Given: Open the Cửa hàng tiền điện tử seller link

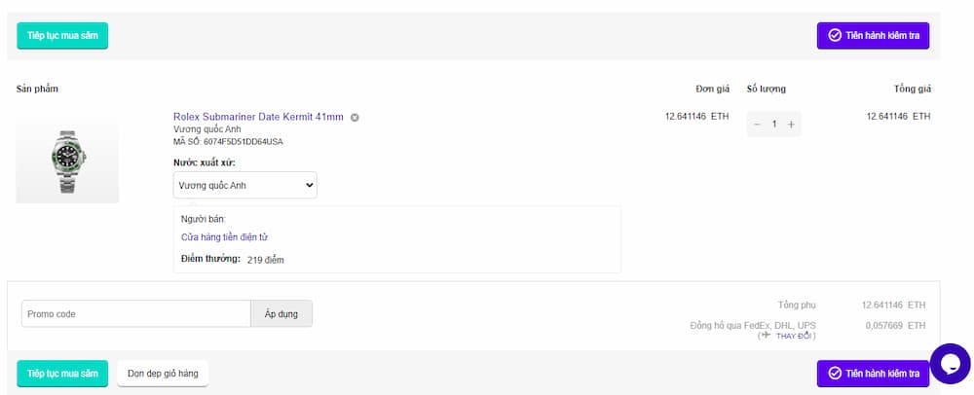Looking at the screenshot, I should [x=224, y=237].
